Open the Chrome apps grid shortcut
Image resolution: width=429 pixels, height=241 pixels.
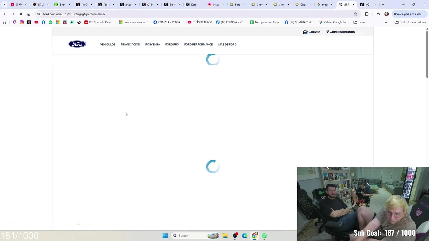tap(4, 22)
